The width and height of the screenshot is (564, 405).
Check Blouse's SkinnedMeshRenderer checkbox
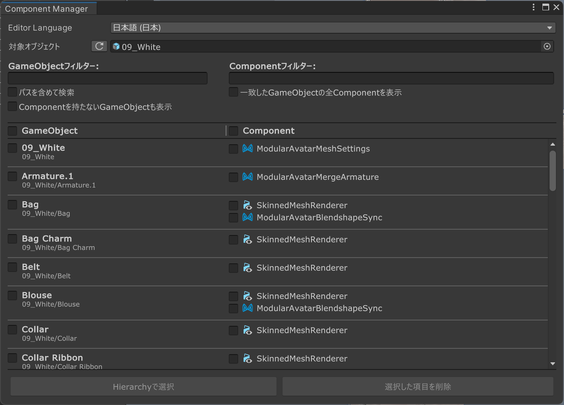tap(233, 296)
